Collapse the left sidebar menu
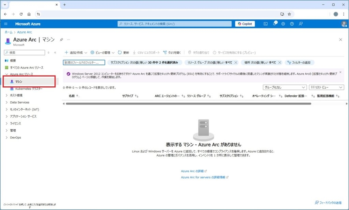 click(55, 52)
